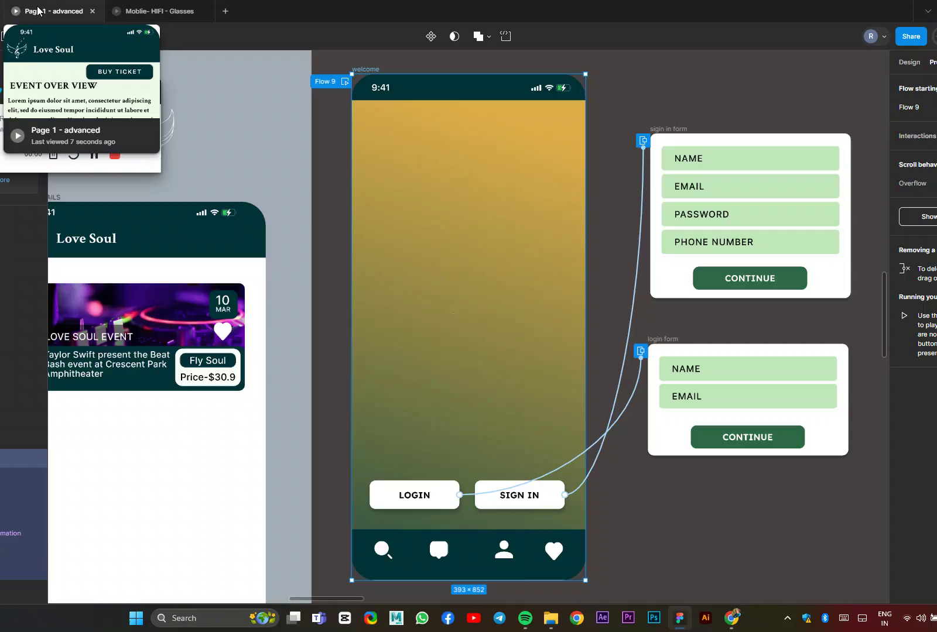Click the chat bubble icon in mockup nav
The height and width of the screenshot is (632, 937).
[x=439, y=550]
